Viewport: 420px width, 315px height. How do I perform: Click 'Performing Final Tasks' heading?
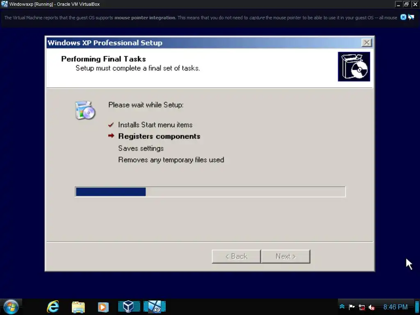[x=104, y=59]
